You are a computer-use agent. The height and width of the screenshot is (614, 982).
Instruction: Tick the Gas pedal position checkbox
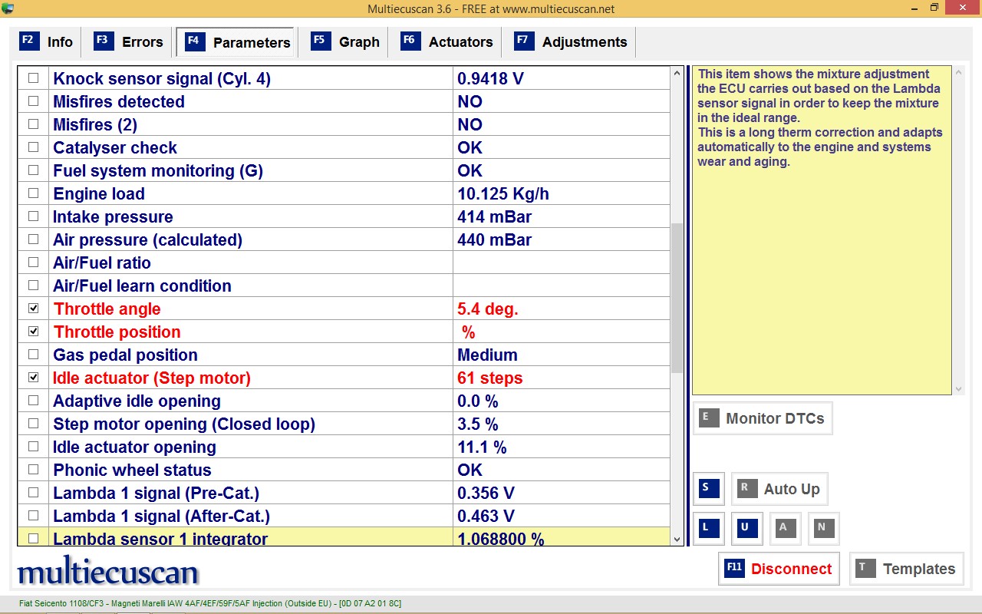coord(33,355)
